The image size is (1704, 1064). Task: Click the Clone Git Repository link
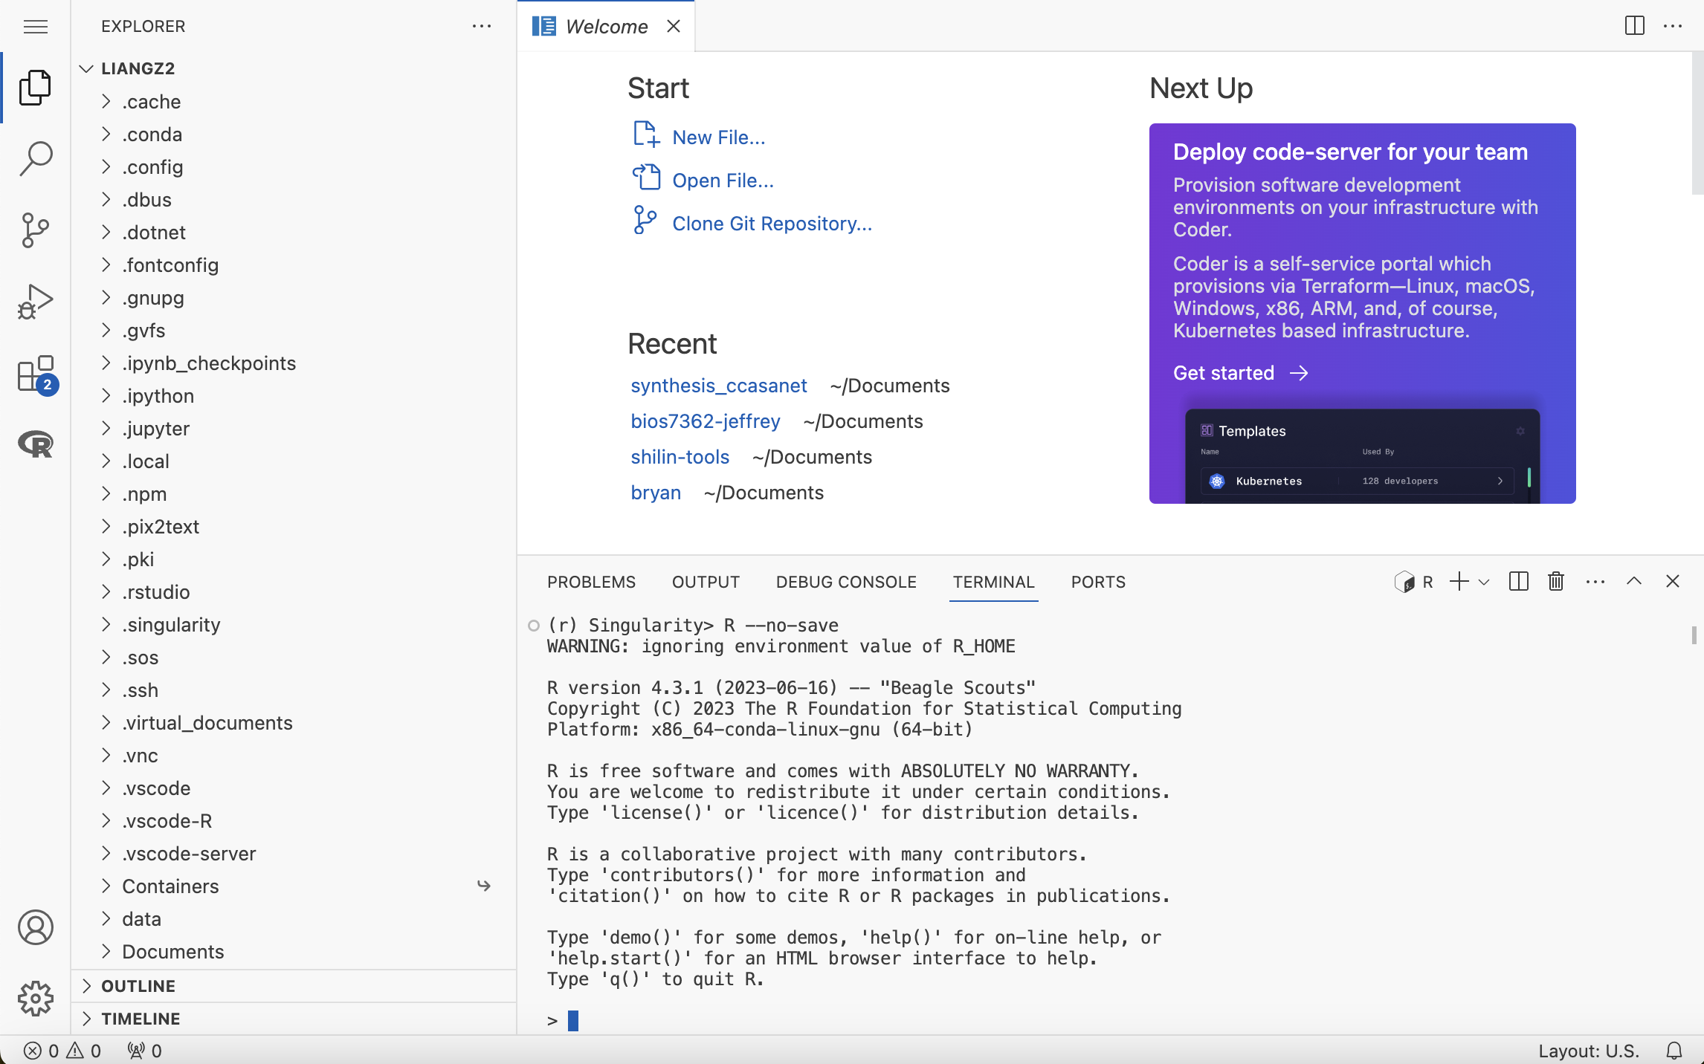coord(772,224)
